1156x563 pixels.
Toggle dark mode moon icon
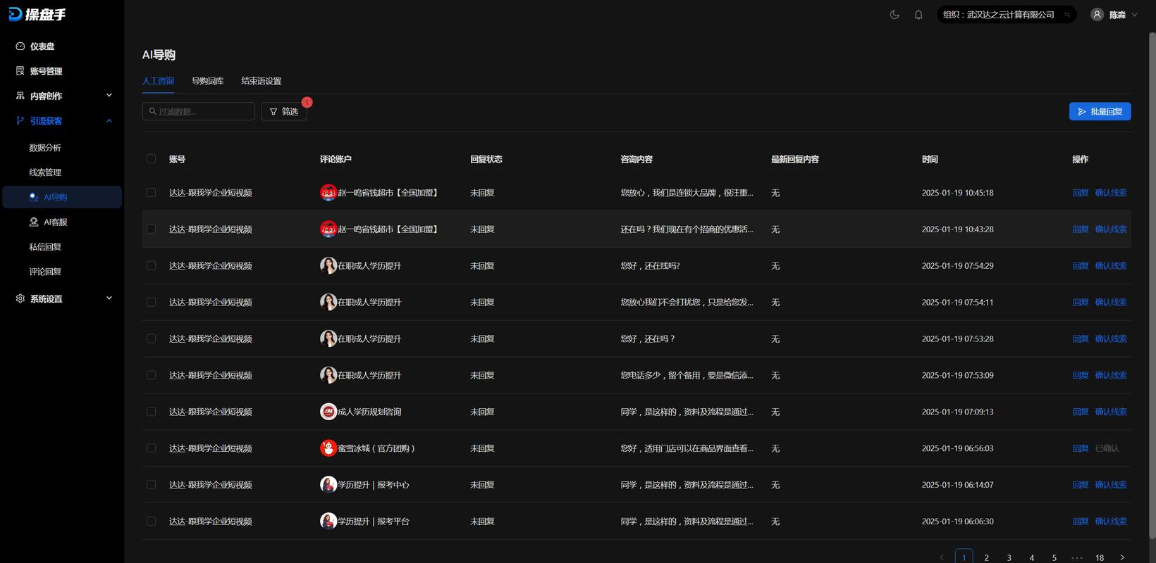[894, 15]
